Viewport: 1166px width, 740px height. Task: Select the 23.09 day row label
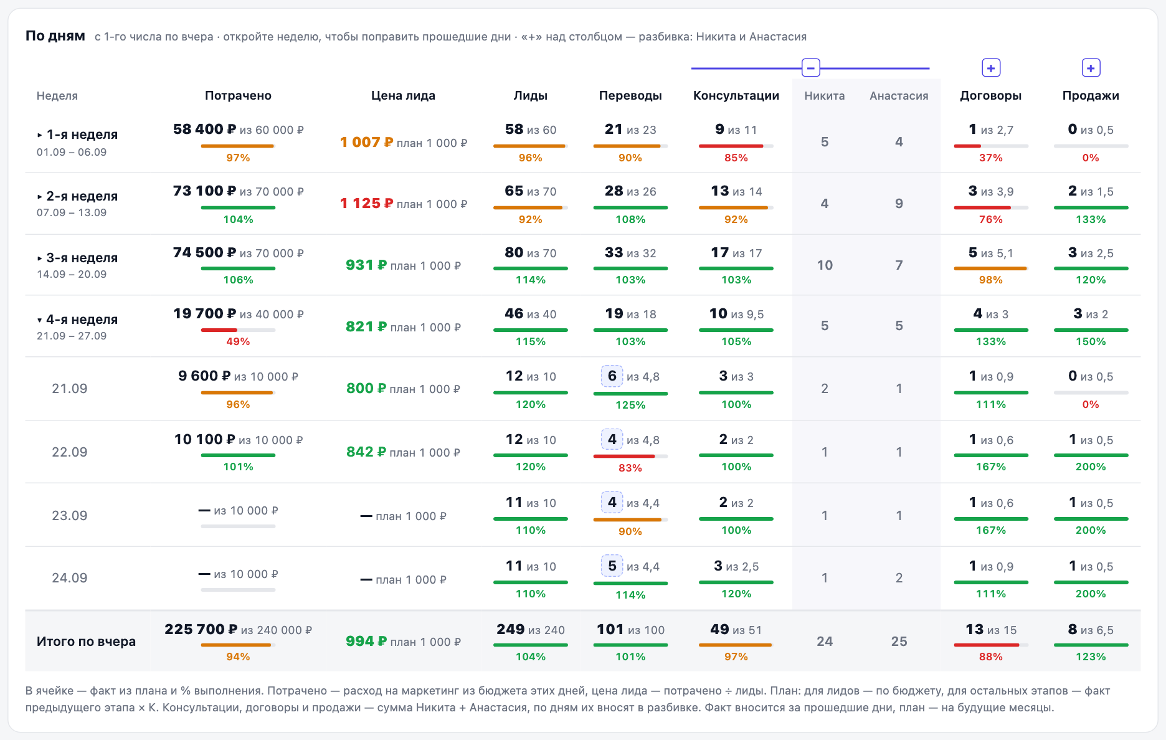(69, 516)
